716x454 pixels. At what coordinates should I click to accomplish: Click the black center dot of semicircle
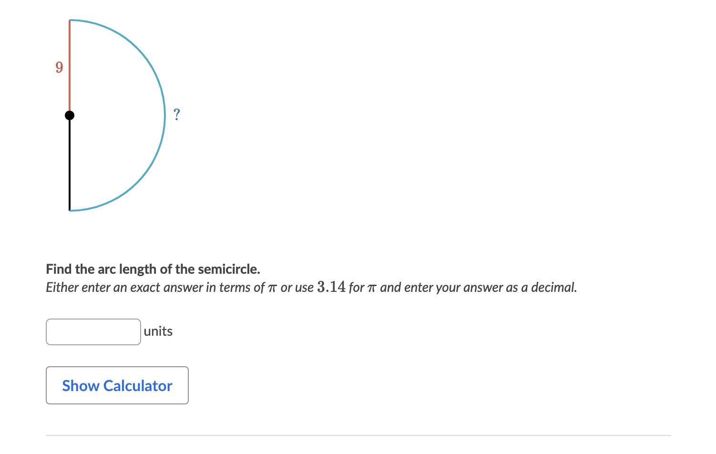tap(70, 115)
